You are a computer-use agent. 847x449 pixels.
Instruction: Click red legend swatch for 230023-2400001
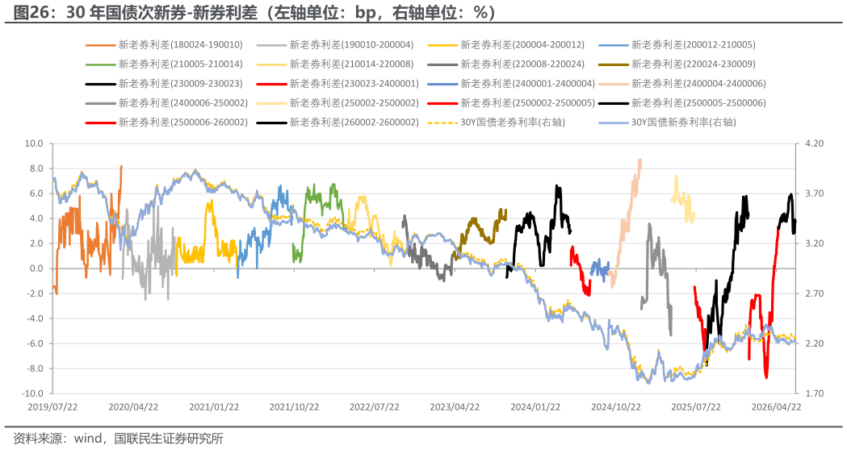[271, 84]
